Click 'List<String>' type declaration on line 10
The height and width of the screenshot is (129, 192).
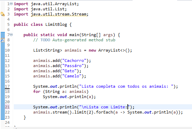click(48, 50)
